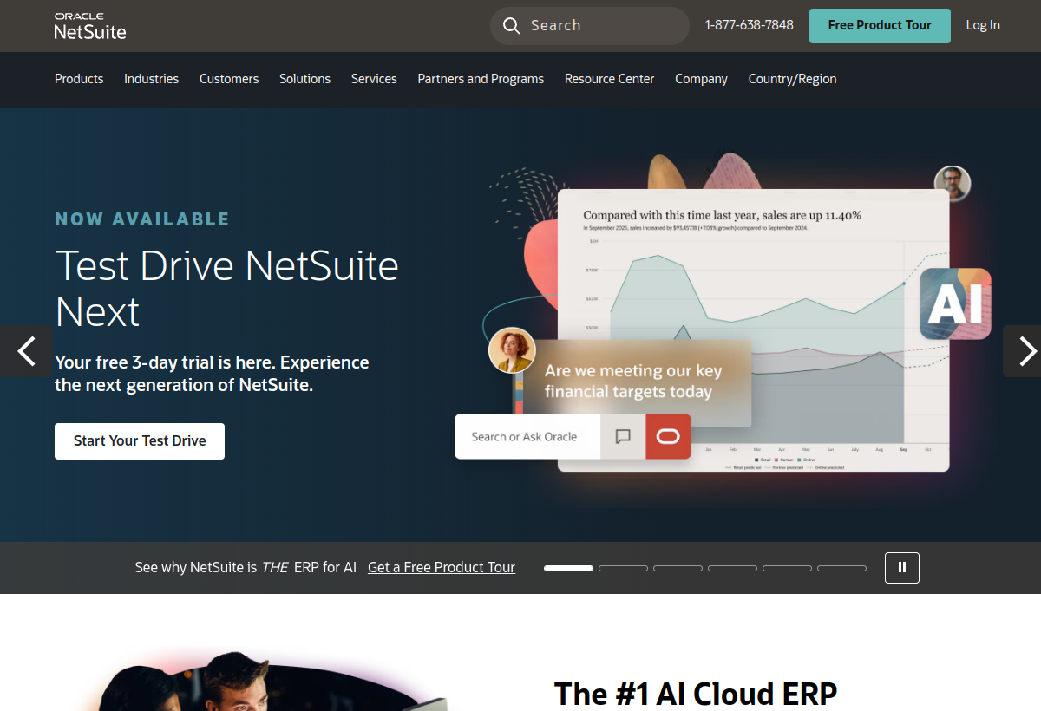Image resolution: width=1041 pixels, height=711 pixels.
Task: Click the Free Product Tour button
Action: (880, 26)
